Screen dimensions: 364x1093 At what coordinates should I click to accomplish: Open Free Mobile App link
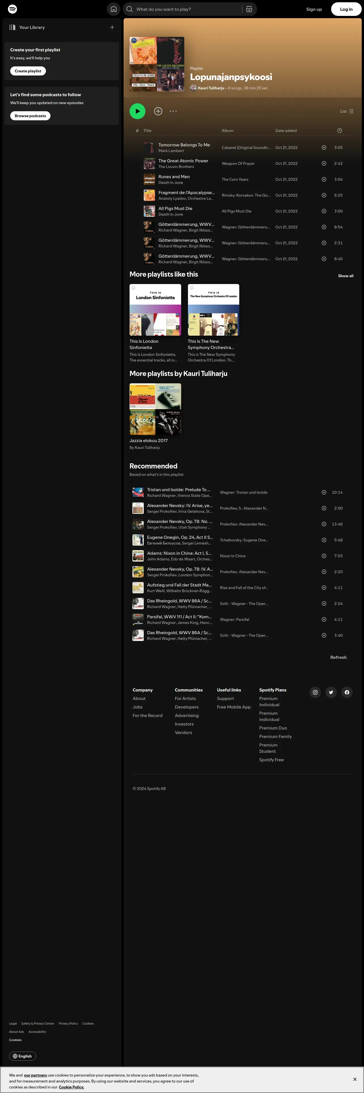[234, 707]
